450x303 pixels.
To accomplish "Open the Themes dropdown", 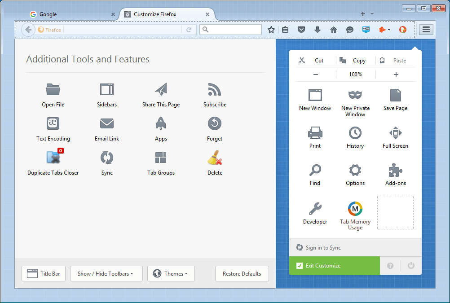I will (x=171, y=273).
